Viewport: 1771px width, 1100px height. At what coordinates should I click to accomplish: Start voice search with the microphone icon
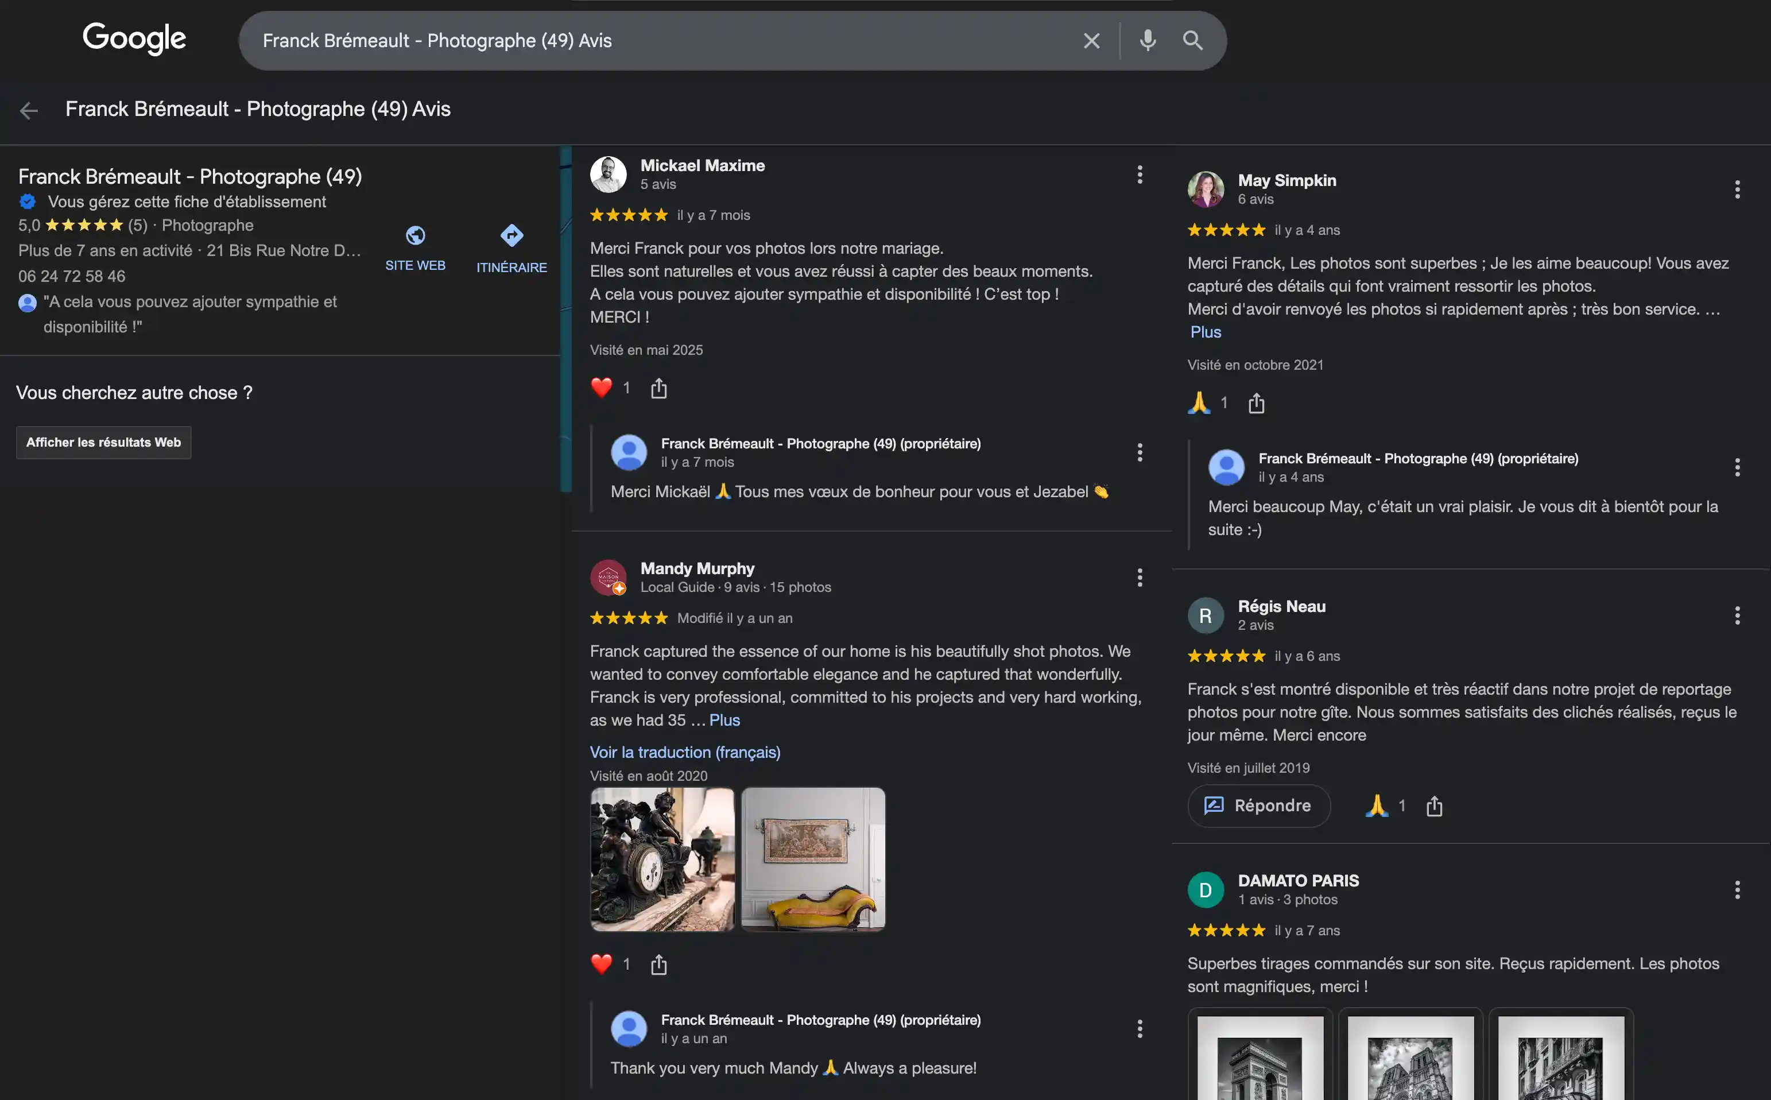click(x=1148, y=41)
